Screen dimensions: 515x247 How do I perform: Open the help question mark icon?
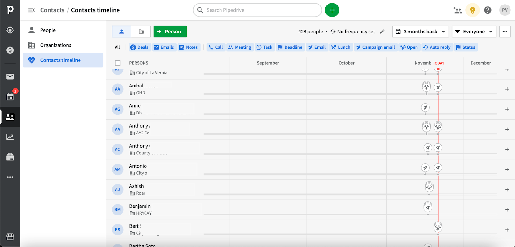pyautogui.click(x=488, y=10)
